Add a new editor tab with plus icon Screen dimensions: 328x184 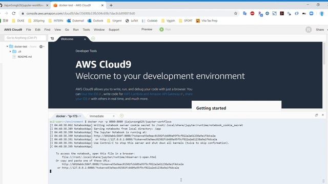(93, 38)
